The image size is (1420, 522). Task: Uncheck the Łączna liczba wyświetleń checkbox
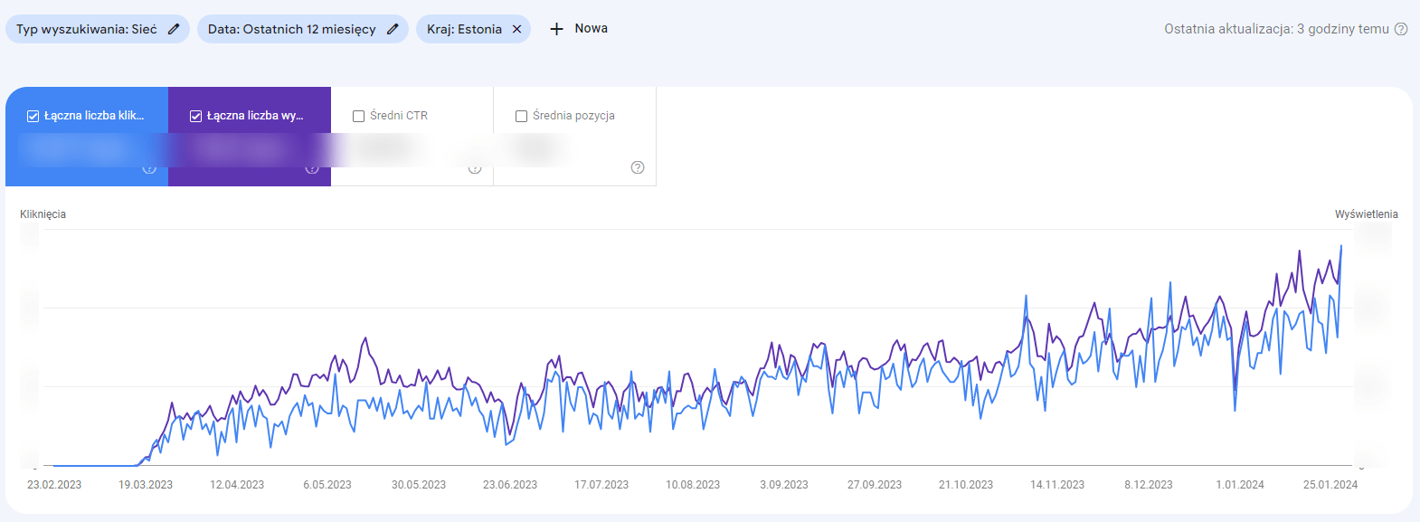coord(195,116)
